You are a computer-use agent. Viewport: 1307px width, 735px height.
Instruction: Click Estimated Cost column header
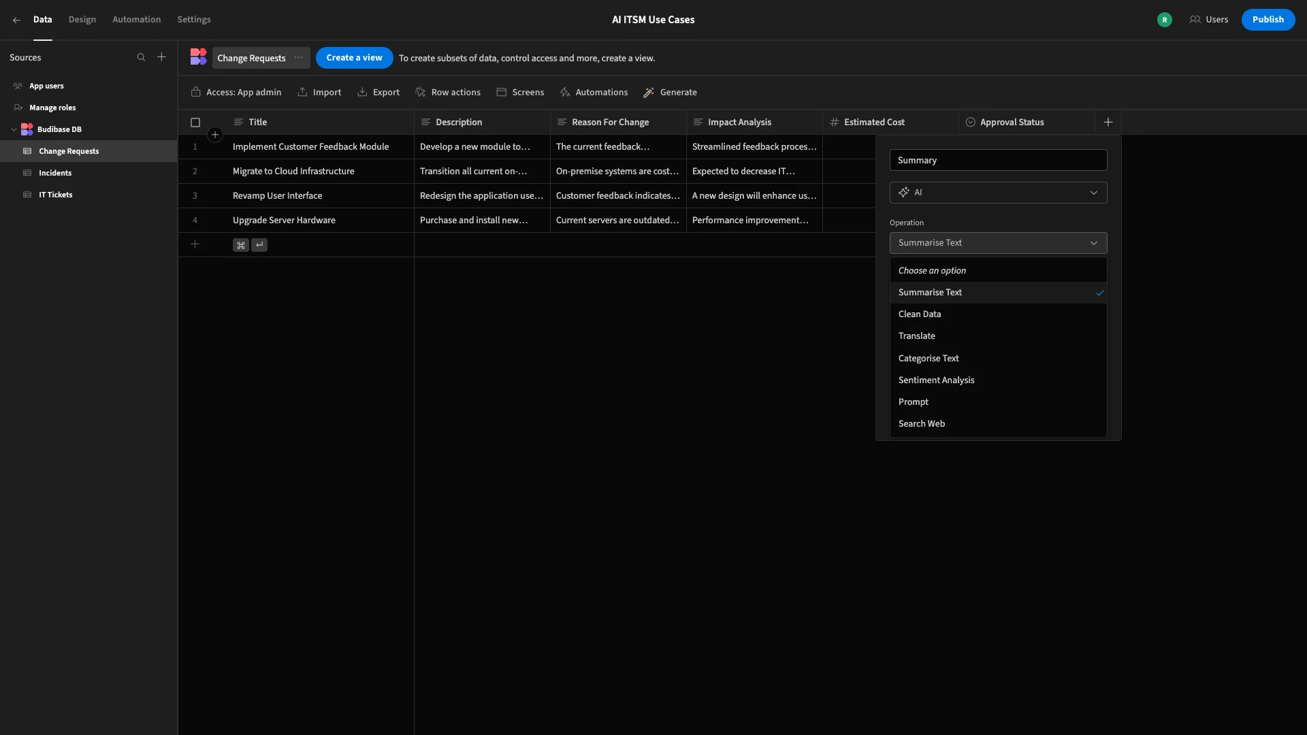click(890, 122)
